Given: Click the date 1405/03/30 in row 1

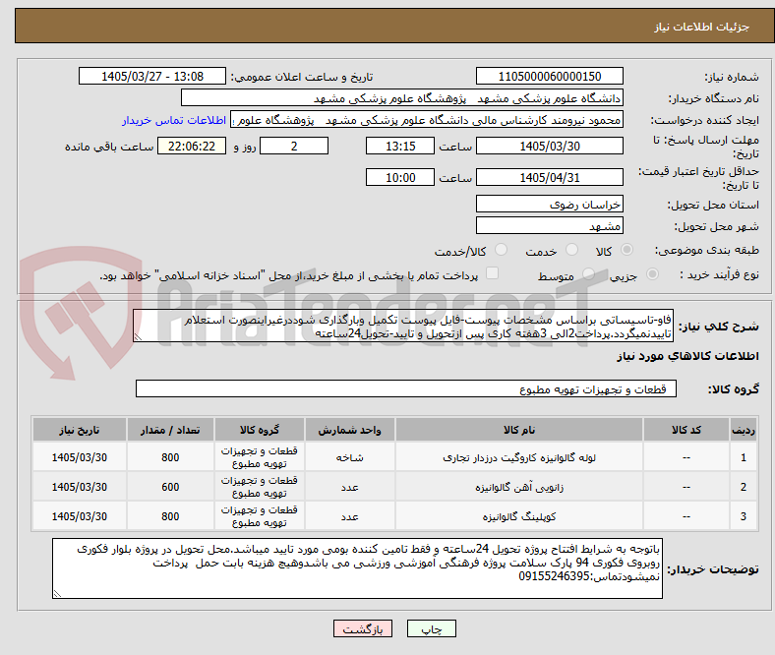Looking at the screenshot, I should coord(80,457).
